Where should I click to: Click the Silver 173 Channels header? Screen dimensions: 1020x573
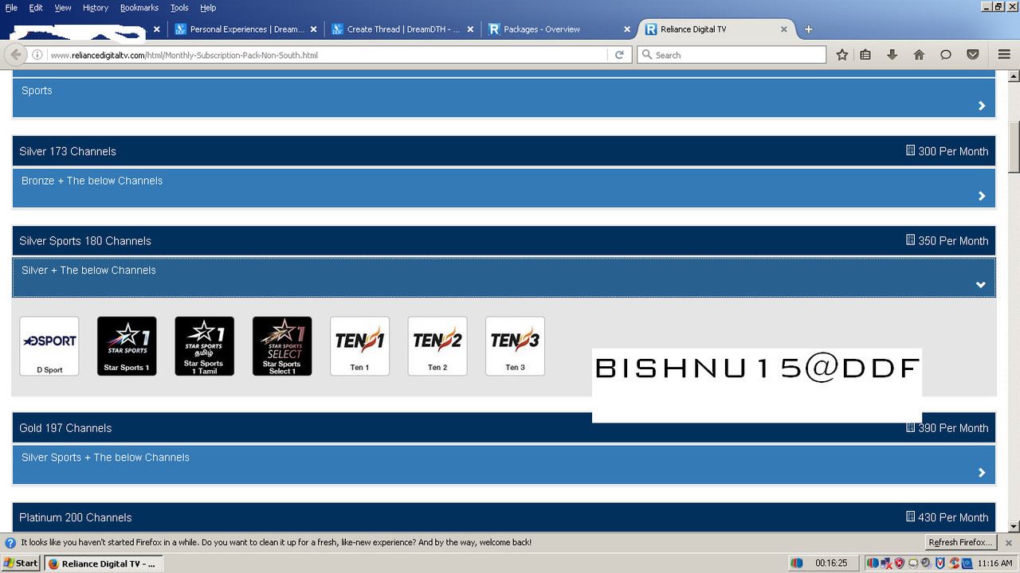coord(504,151)
